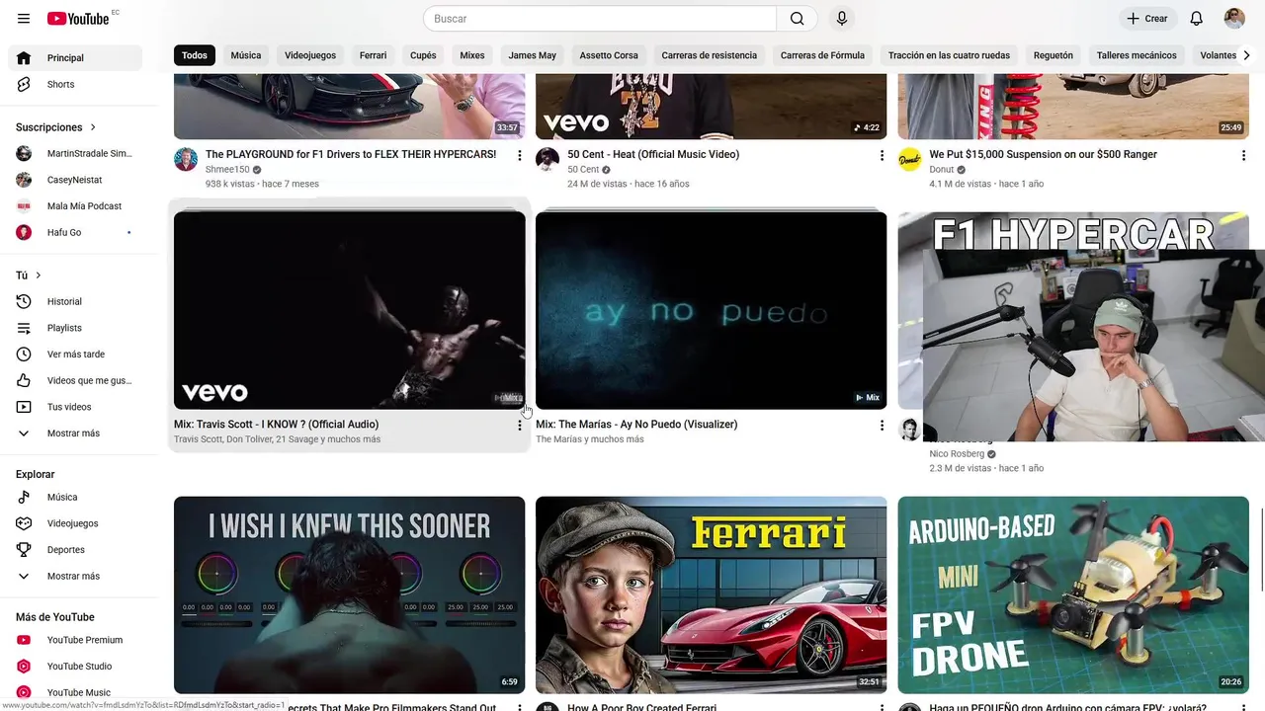Image resolution: width=1265 pixels, height=711 pixels.
Task: Open the Shmee150 channel name
Action: pos(227,170)
